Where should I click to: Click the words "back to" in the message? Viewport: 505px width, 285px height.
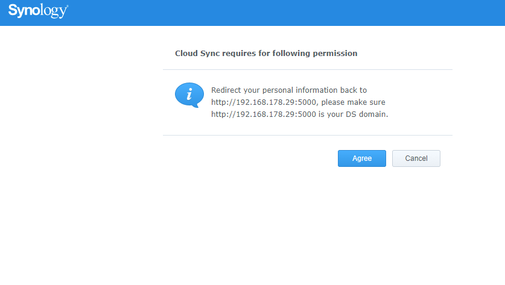pyautogui.click(x=353, y=90)
